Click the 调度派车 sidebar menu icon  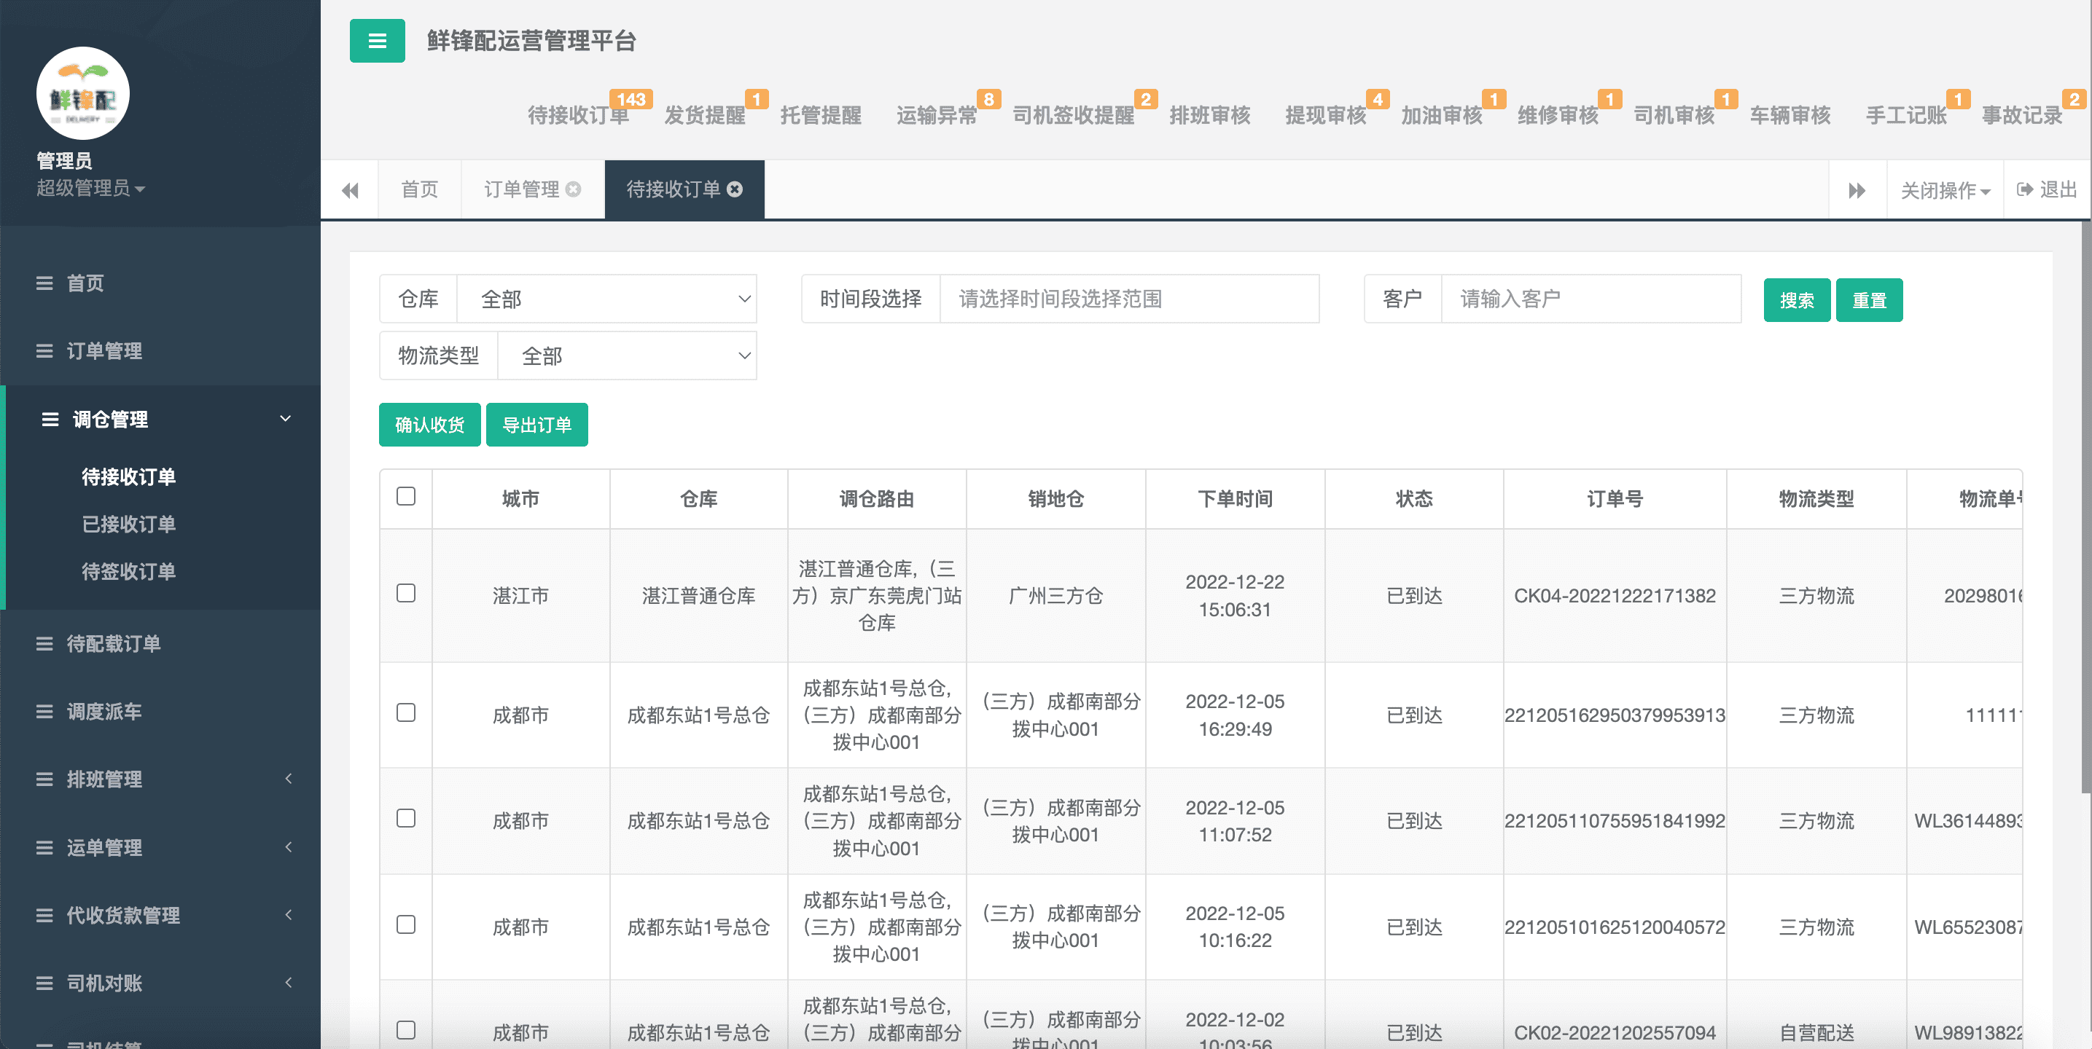[x=44, y=712]
